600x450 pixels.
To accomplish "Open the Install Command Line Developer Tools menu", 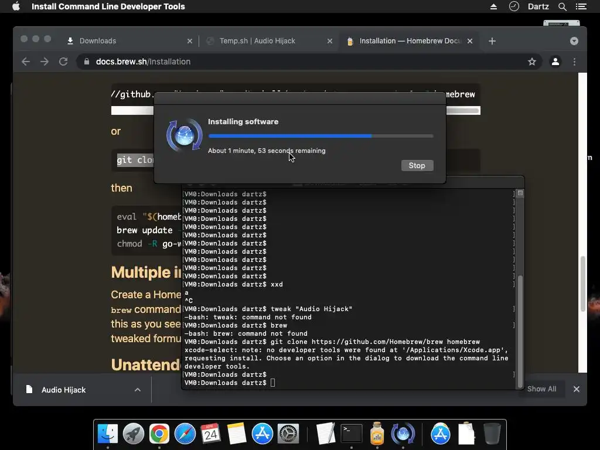I will (x=108, y=6).
